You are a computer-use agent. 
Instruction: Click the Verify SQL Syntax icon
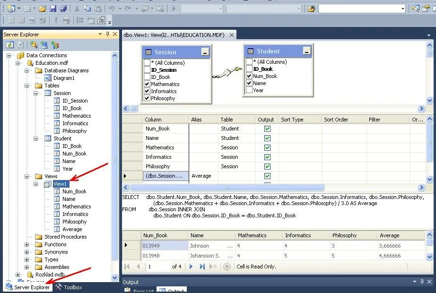click(66, 20)
